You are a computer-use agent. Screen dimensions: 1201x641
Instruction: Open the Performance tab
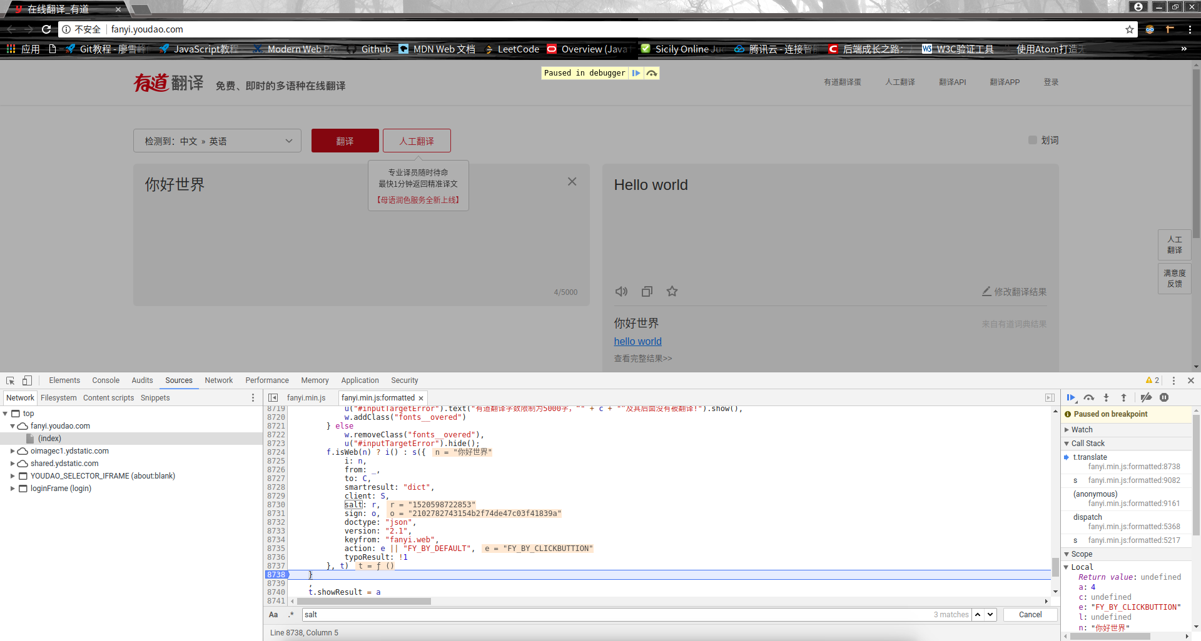(x=267, y=380)
